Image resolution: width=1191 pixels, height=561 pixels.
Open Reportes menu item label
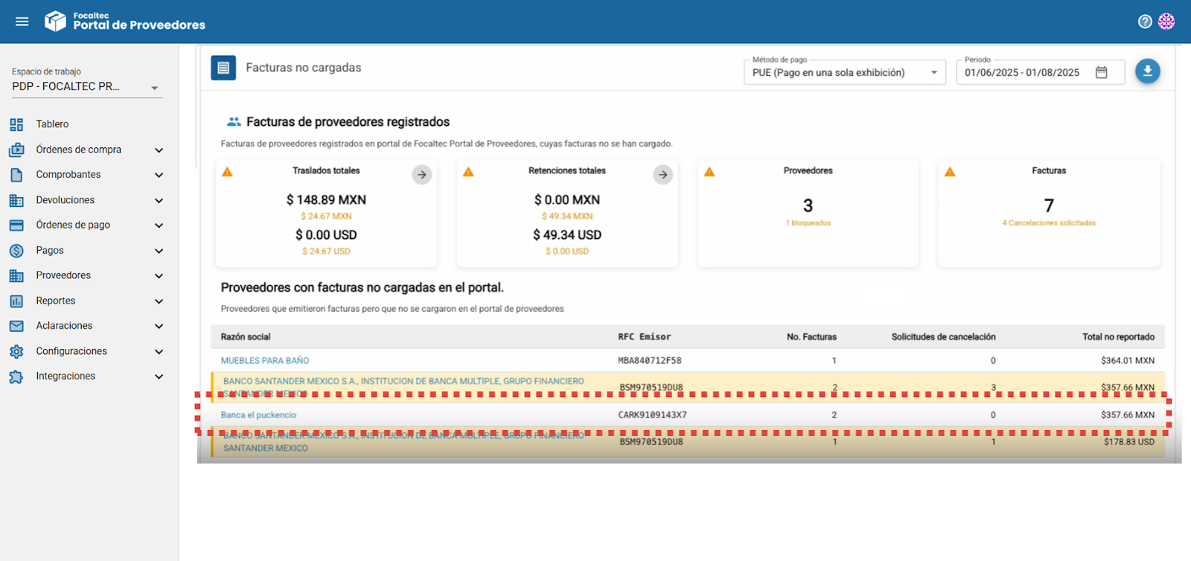click(56, 301)
